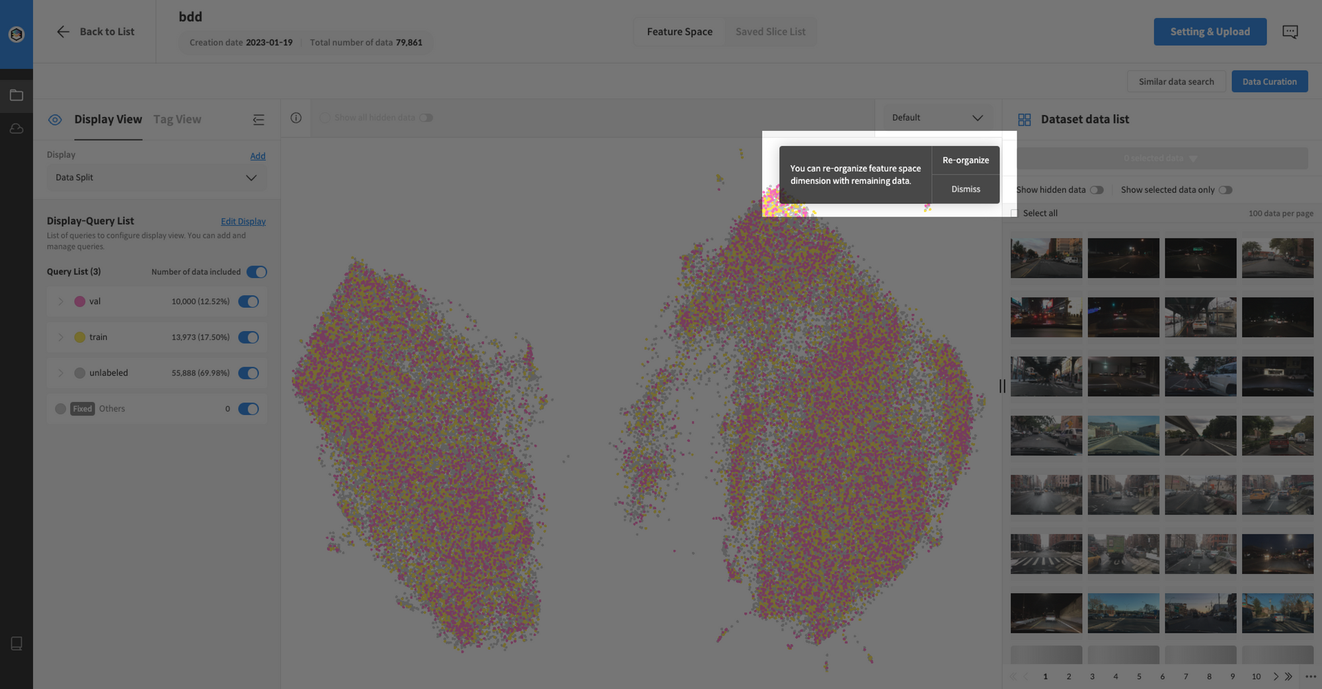Image resolution: width=1322 pixels, height=689 pixels.
Task: Toggle the Others query visibility switch
Action: [249, 409]
